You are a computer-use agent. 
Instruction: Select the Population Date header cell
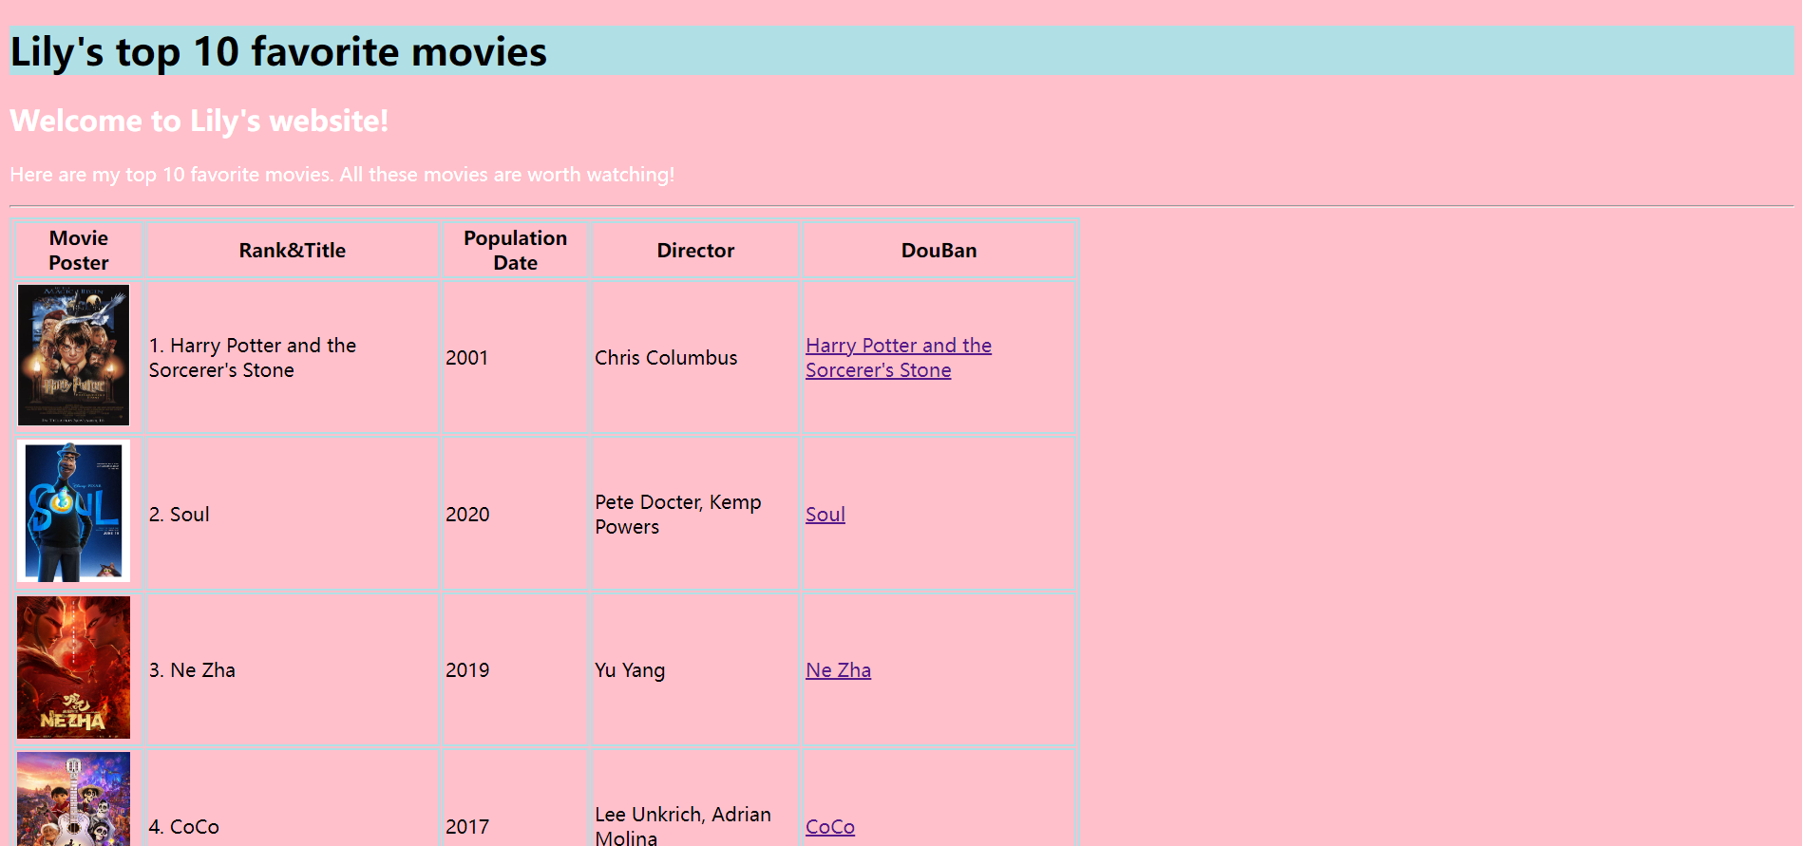[x=515, y=251]
